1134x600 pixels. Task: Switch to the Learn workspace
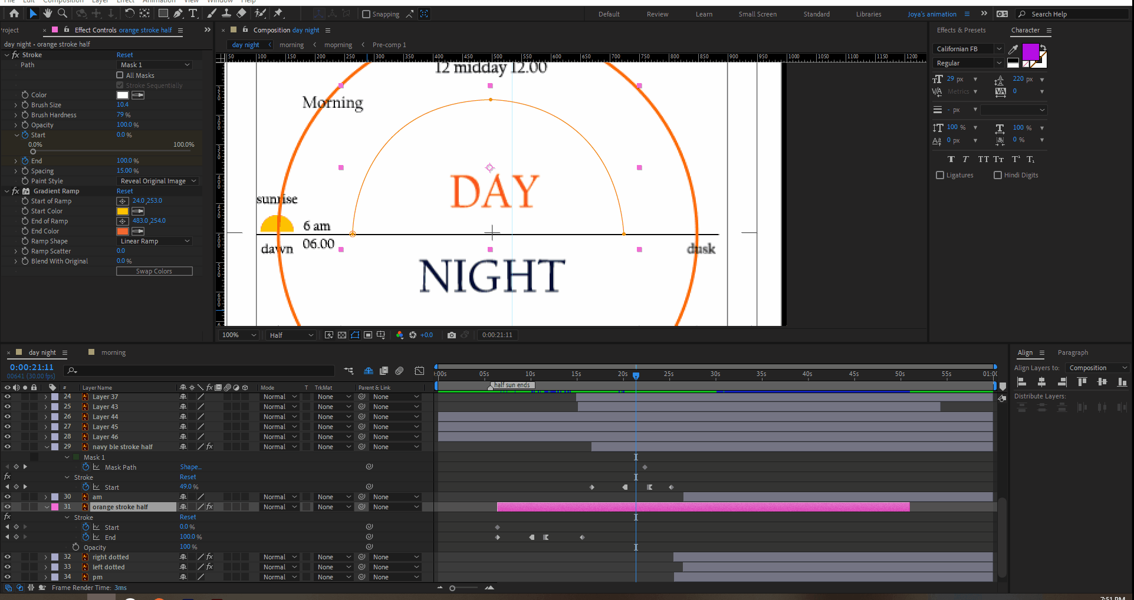[704, 14]
